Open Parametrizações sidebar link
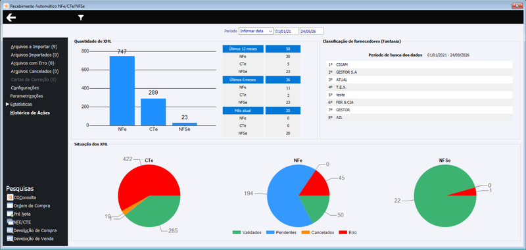 click(26, 96)
